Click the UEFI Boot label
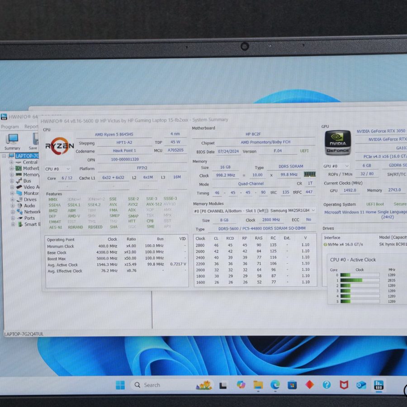Image resolution: width=407 pixels, height=407 pixels. tap(375, 204)
